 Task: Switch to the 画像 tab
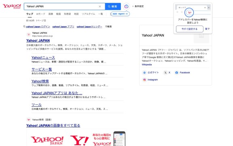pyautogui.click(x=51, y=14)
